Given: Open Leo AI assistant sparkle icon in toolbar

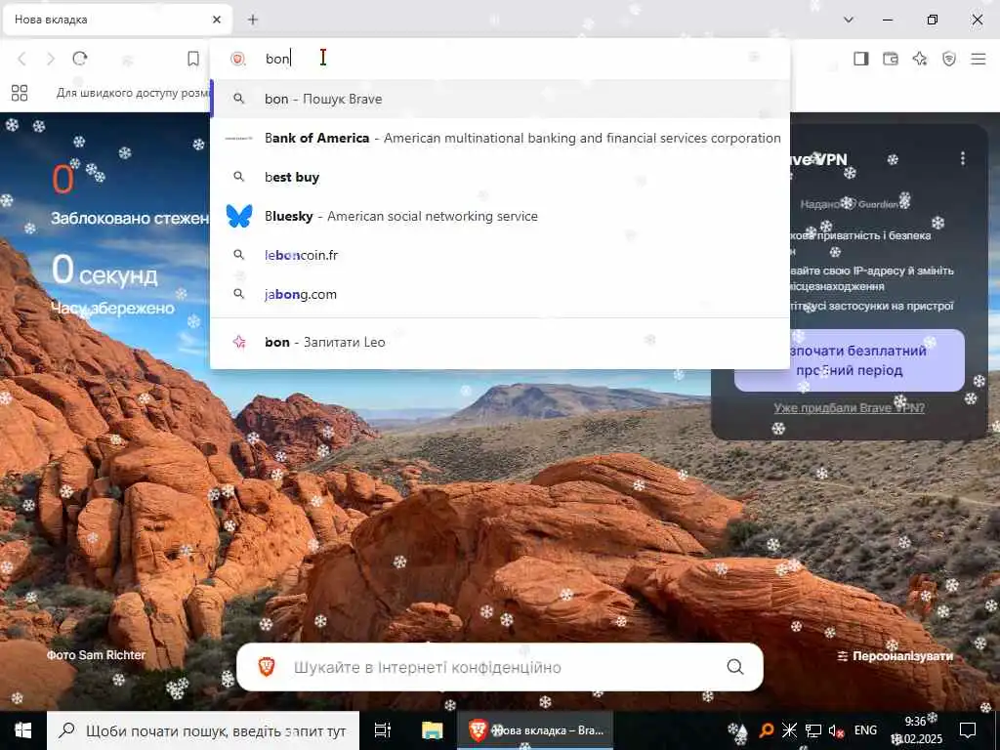Looking at the screenshot, I should click(x=920, y=59).
